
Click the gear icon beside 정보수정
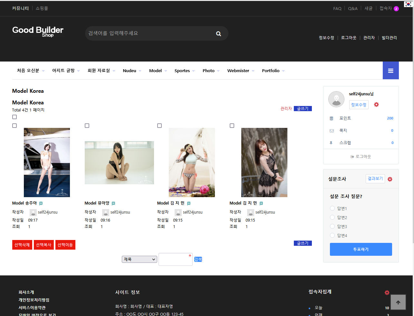(376, 105)
